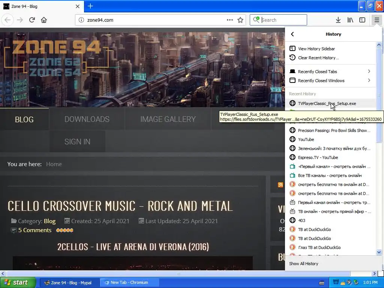
Task: Click the browser forward arrow
Action: tap(20, 20)
